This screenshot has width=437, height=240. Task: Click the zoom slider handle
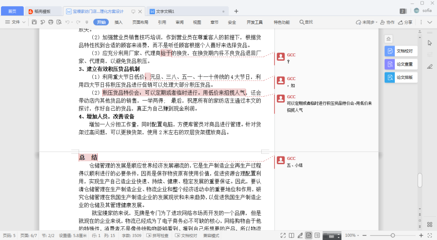(393, 236)
